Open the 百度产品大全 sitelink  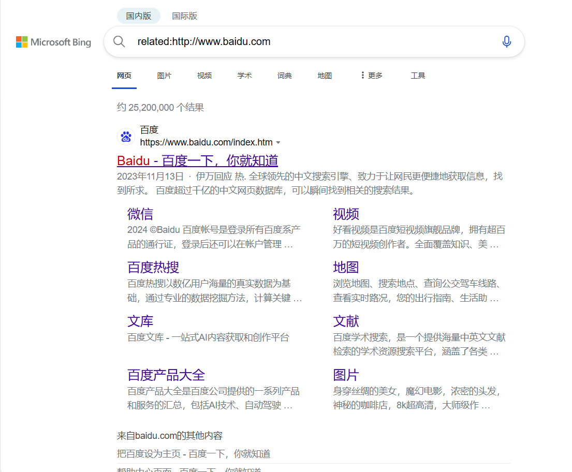pyautogui.click(x=166, y=375)
